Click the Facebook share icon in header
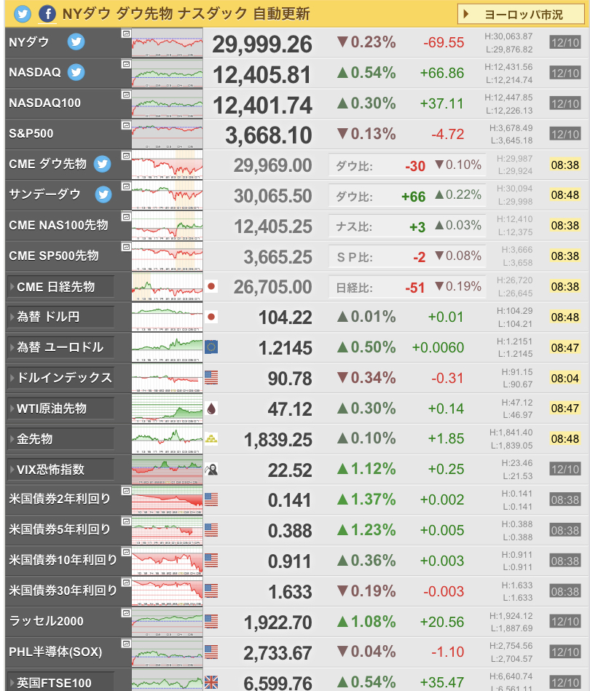This screenshot has width=590, height=691. (47, 14)
